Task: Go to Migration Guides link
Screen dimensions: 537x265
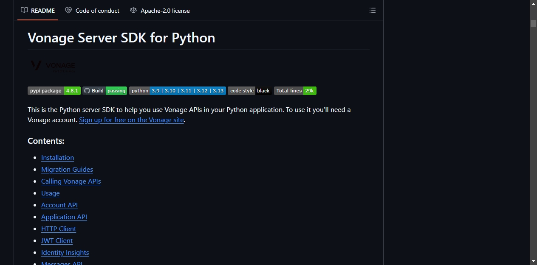Action: pos(67,170)
